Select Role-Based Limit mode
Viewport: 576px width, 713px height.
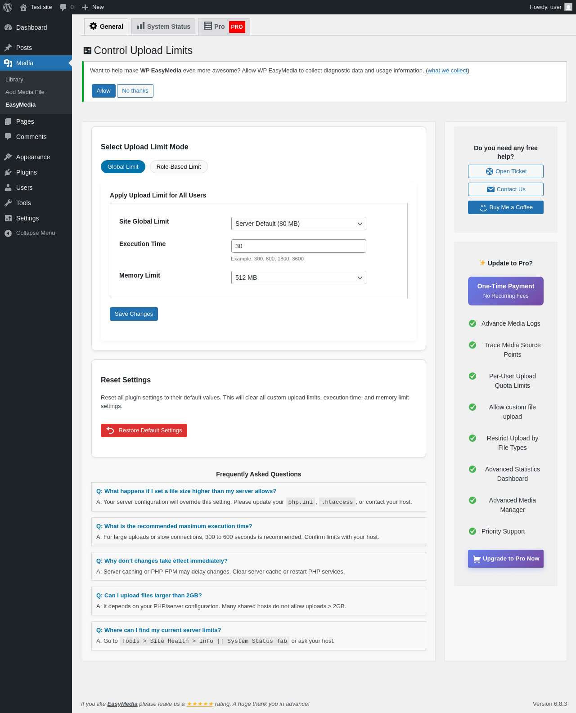179,167
